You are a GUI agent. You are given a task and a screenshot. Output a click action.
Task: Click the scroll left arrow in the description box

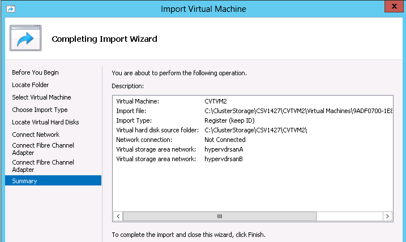coord(118,216)
